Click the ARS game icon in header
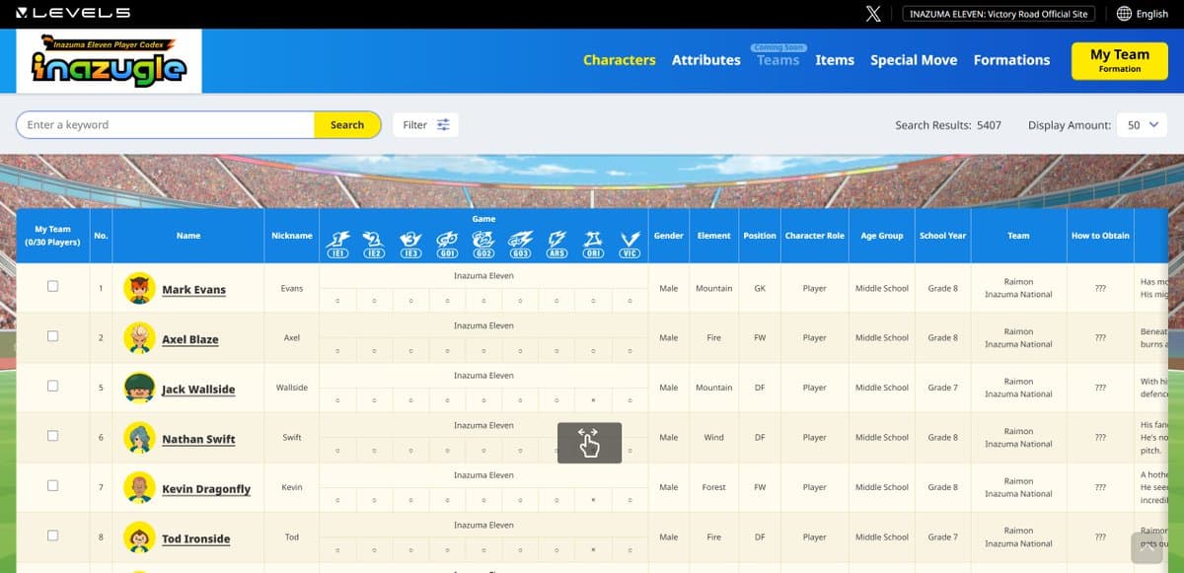This screenshot has height=573, width=1184. pyautogui.click(x=556, y=244)
